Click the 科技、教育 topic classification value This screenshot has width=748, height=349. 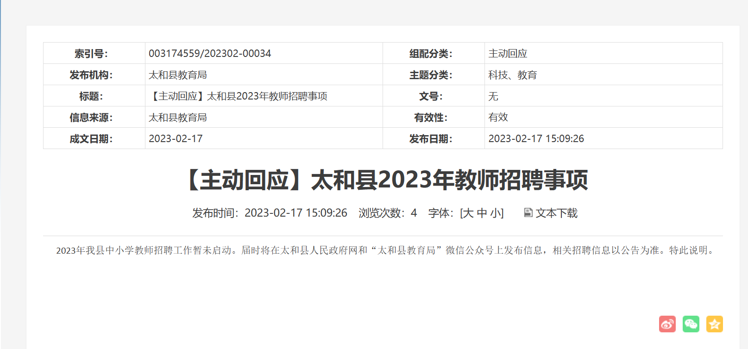click(x=512, y=75)
